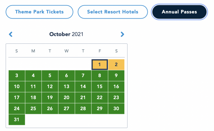This screenshot has height=131, width=214.
Task: Select the Annual Passes tab
Action: [x=179, y=12]
